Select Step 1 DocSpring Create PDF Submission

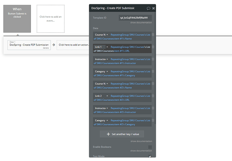click(x=29, y=45)
